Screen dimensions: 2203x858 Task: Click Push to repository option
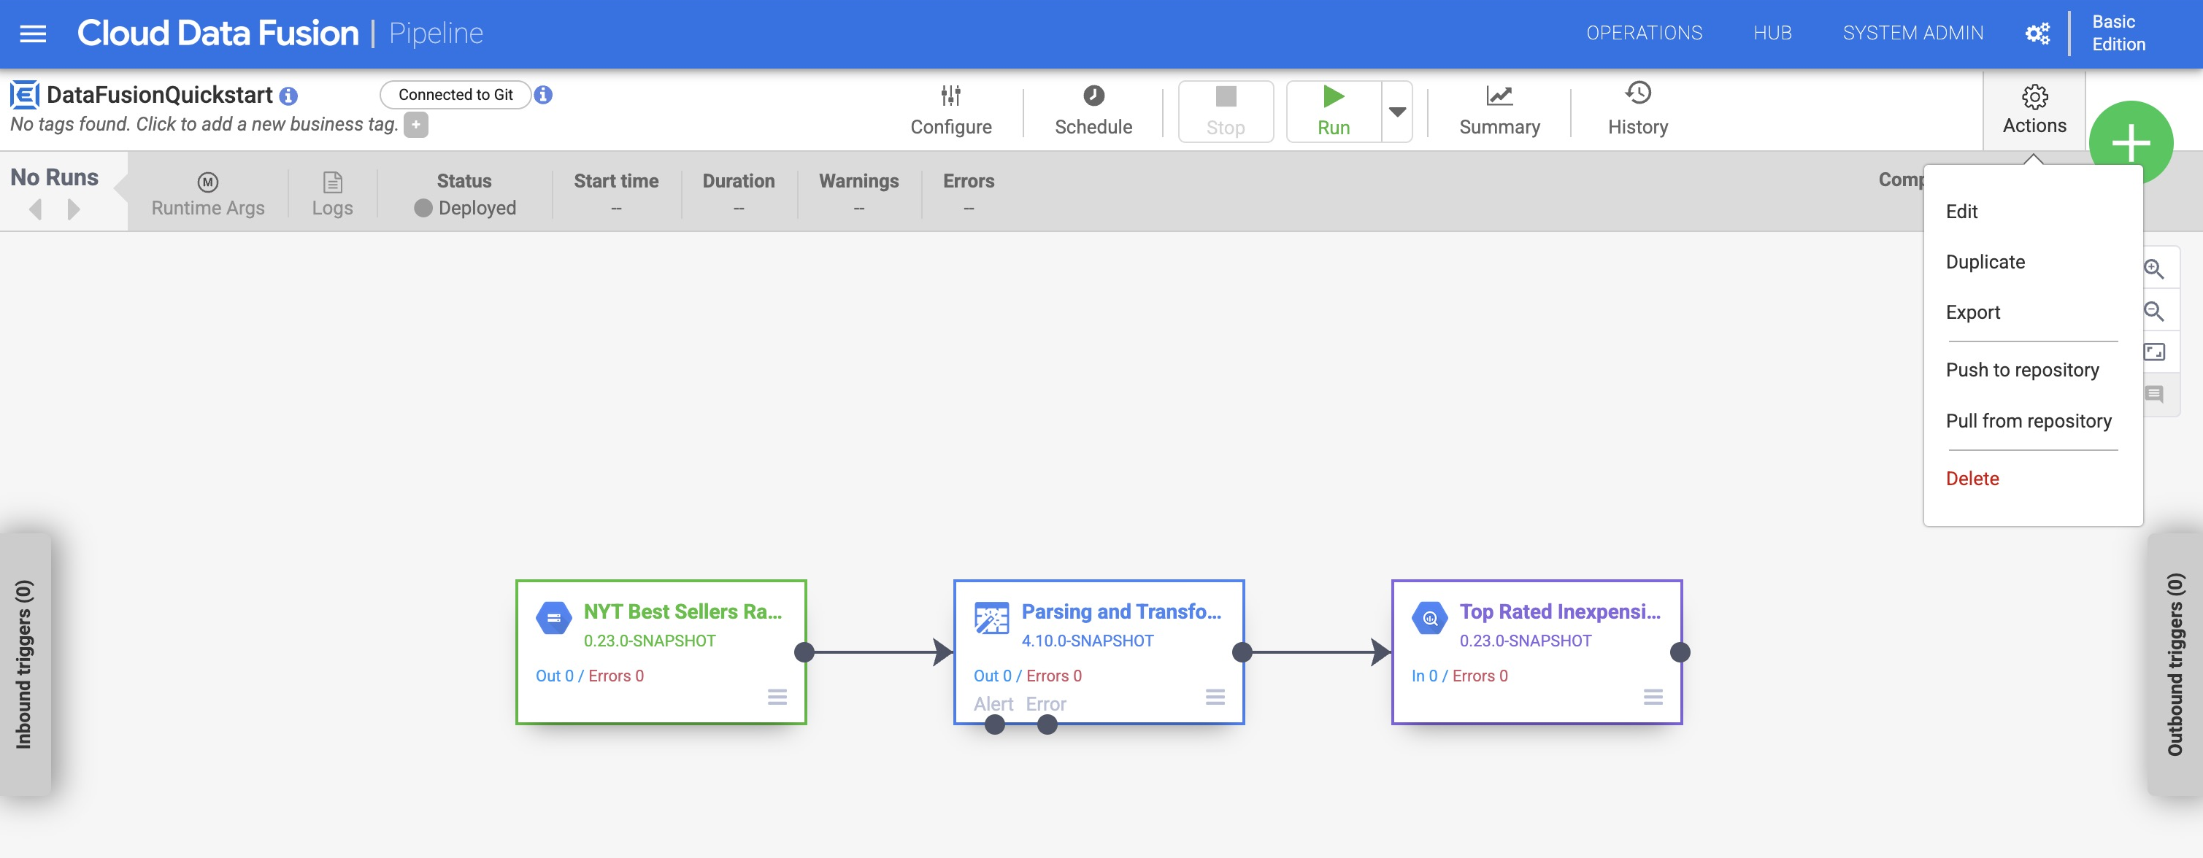point(2022,368)
